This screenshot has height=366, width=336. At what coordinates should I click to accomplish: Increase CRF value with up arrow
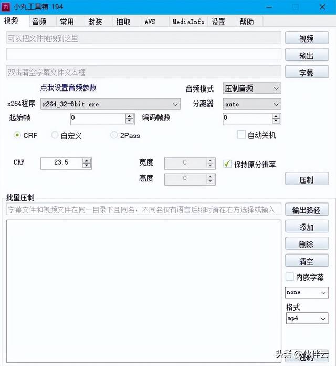(87, 161)
